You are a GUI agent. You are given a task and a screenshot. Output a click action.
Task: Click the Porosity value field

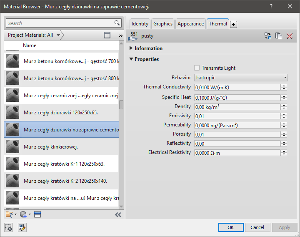click(237, 134)
